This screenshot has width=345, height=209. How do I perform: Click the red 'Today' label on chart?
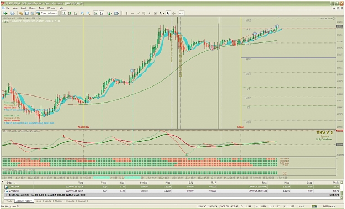(241, 127)
